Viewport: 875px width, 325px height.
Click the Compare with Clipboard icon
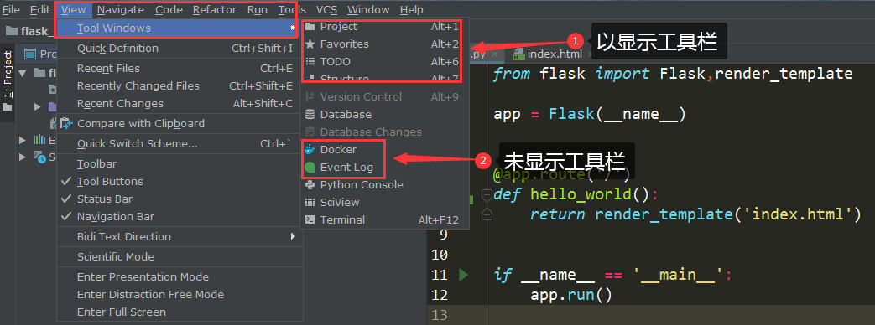tap(66, 123)
